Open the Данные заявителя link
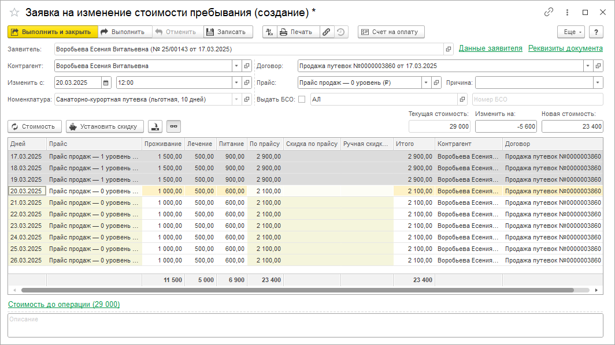 [x=490, y=48]
